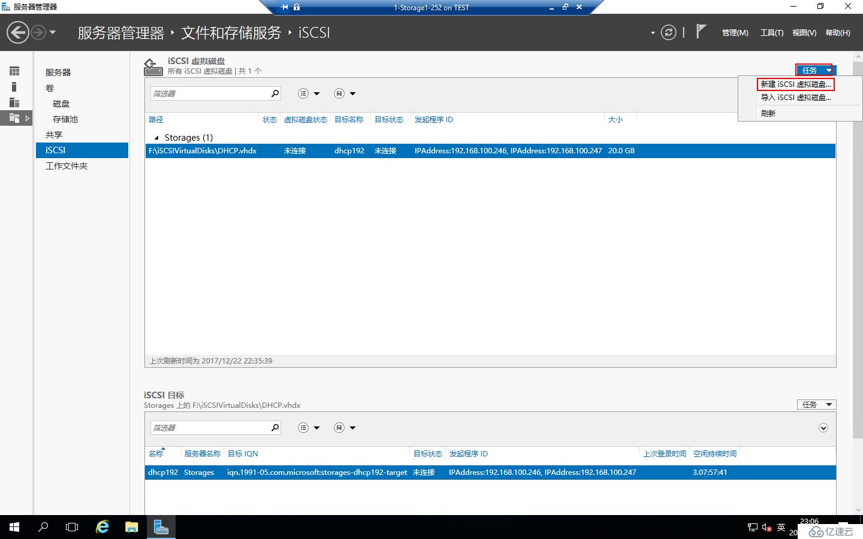
Task: Sort virtual disks by 目标名称 column
Action: pos(349,120)
